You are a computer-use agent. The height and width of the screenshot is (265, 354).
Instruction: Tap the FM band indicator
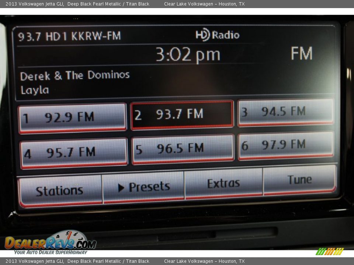(x=301, y=54)
